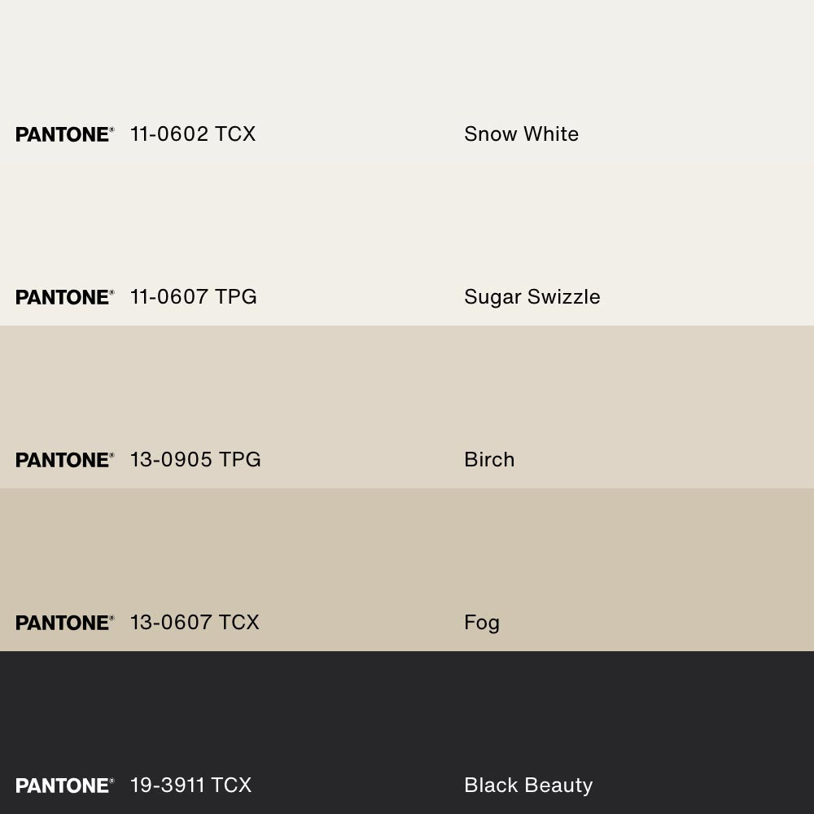Select the code text 13-0905 TPG
Image resolution: width=814 pixels, height=814 pixels.
[195, 460]
